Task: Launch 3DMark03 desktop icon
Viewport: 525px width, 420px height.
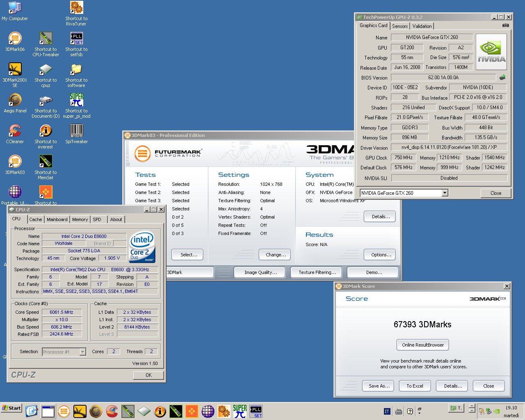Action: [15, 165]
